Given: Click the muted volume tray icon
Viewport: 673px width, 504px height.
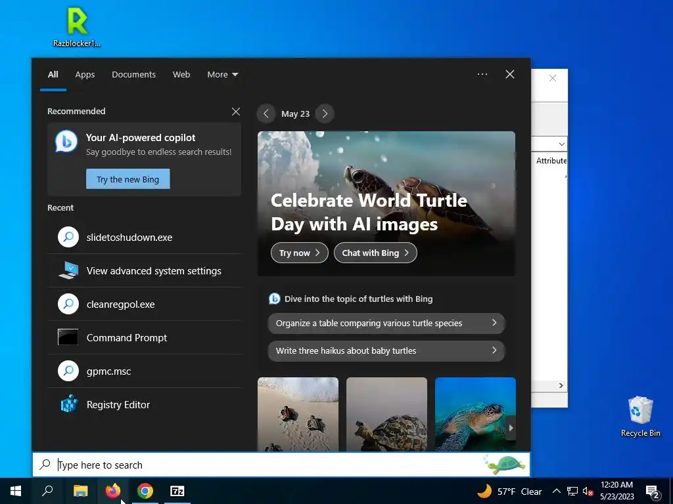Looking at the screenshot, I should coord(588,491).
